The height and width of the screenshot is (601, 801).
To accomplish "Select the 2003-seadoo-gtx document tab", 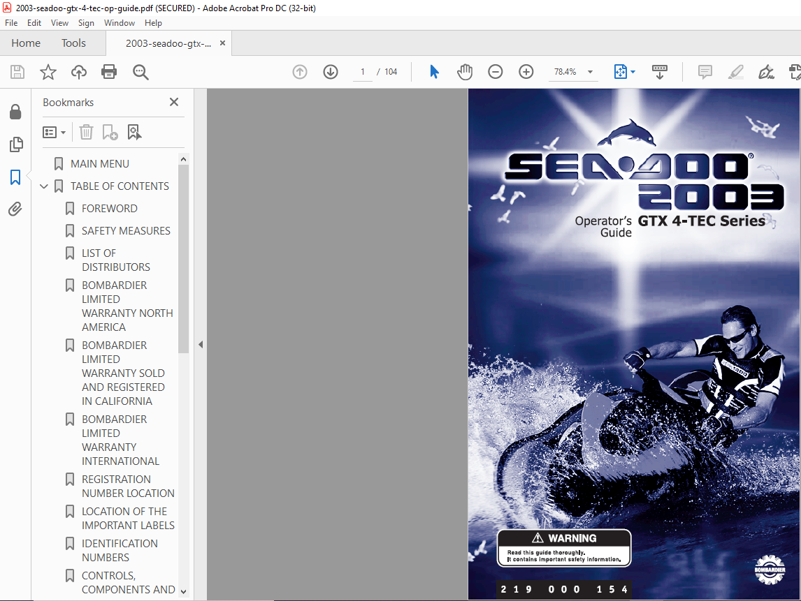I will pyautogui.click(x=168, y=43).
